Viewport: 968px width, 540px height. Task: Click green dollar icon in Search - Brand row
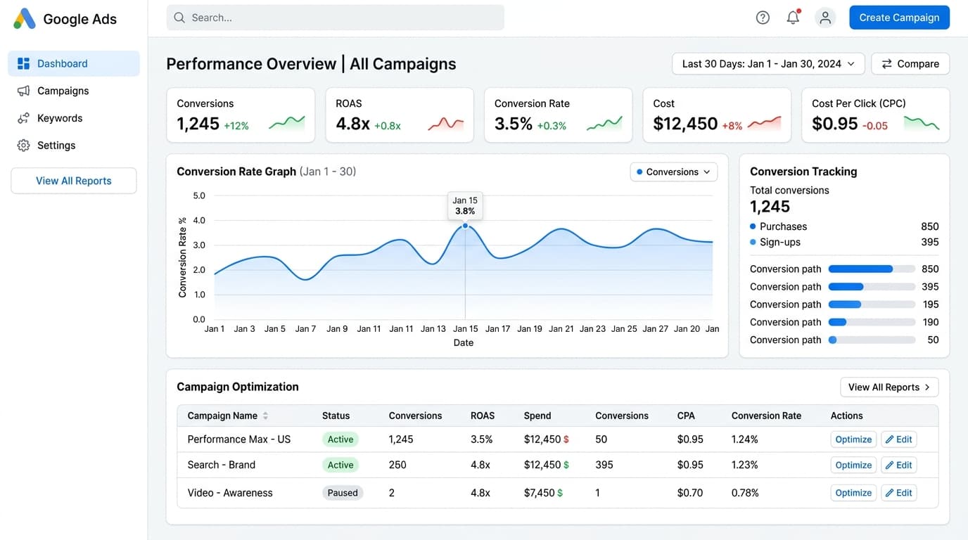566,465
